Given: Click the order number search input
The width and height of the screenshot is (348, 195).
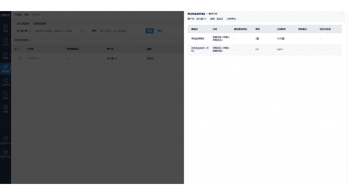Looking at the screenshot, I should point(121,31).
